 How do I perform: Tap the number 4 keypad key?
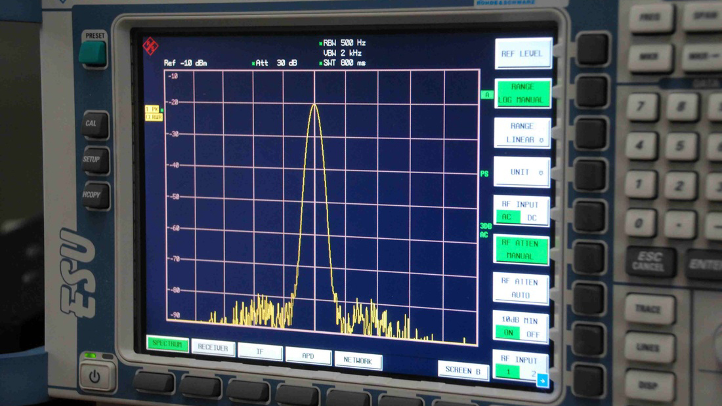pos(641,146)
